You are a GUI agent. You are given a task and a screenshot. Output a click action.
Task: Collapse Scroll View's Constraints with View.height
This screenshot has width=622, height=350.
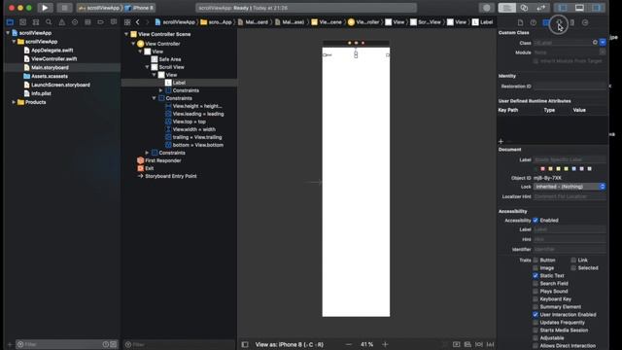[x=154, y=98]
